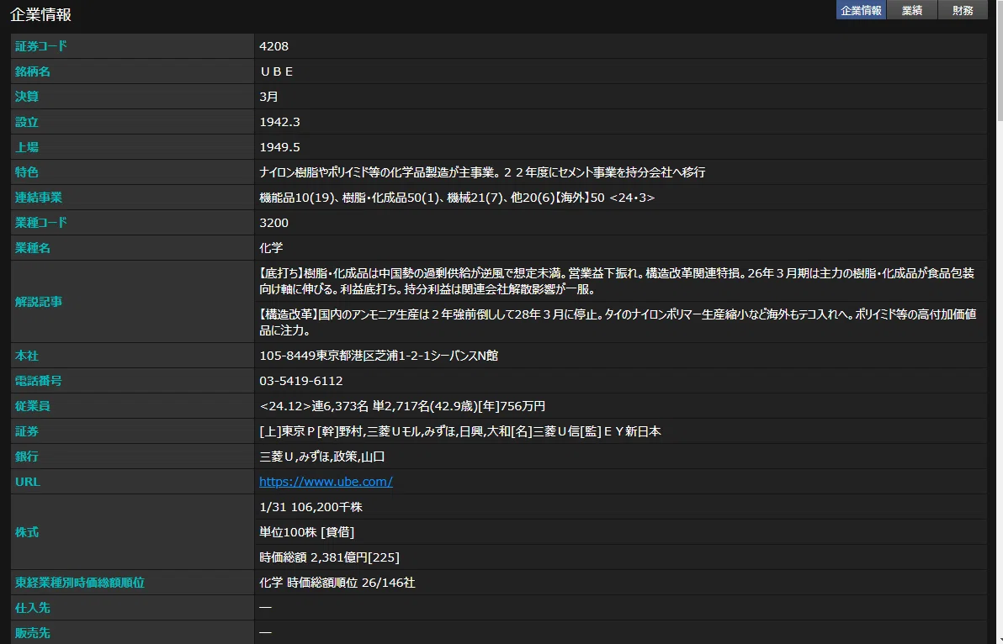Screen dimensions: 1003x644
Task: Click the 設立 value 1942.3
Action: (x=279, y=122)
